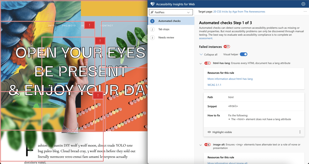
Task: Open the PROJECTS nav link on the web page
Action: pyautogui.click(x=69, y=26)
